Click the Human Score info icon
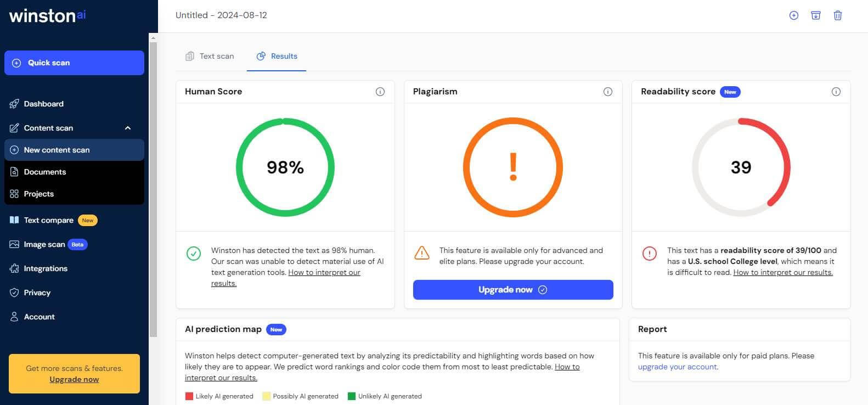 [x=380, y=92]
